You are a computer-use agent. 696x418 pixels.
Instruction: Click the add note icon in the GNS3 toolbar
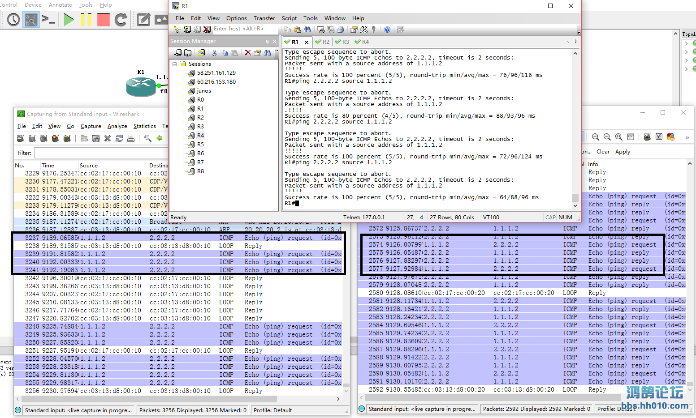coord(143,20)
